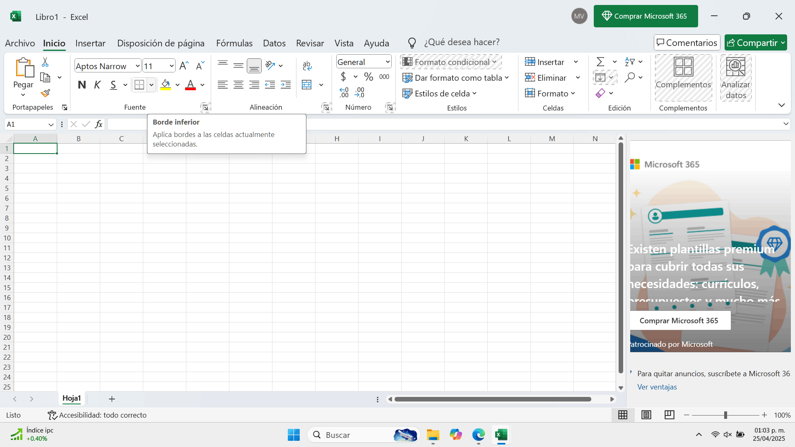This screenshot has height=447, width=795.
Task: Click the Cut scissors icon
Action: click(45, 62)
